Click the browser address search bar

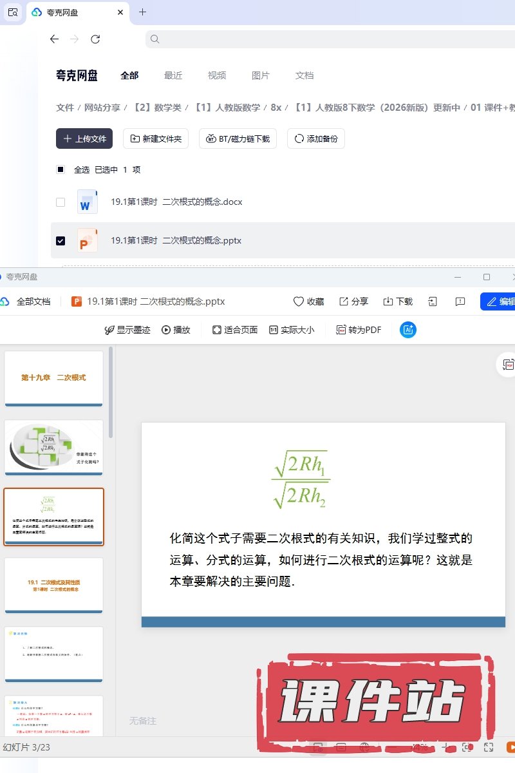pos(328,39)
